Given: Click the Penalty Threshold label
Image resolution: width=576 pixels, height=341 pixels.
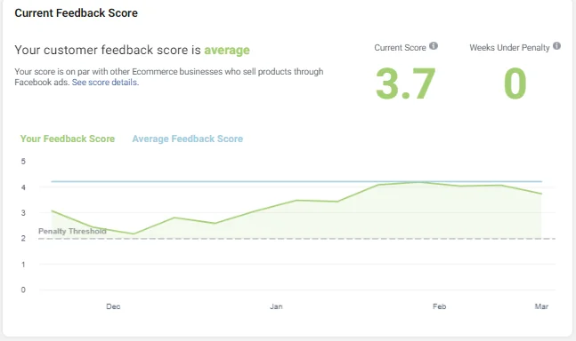Looking at the screenshot, I should coord(72,231).
